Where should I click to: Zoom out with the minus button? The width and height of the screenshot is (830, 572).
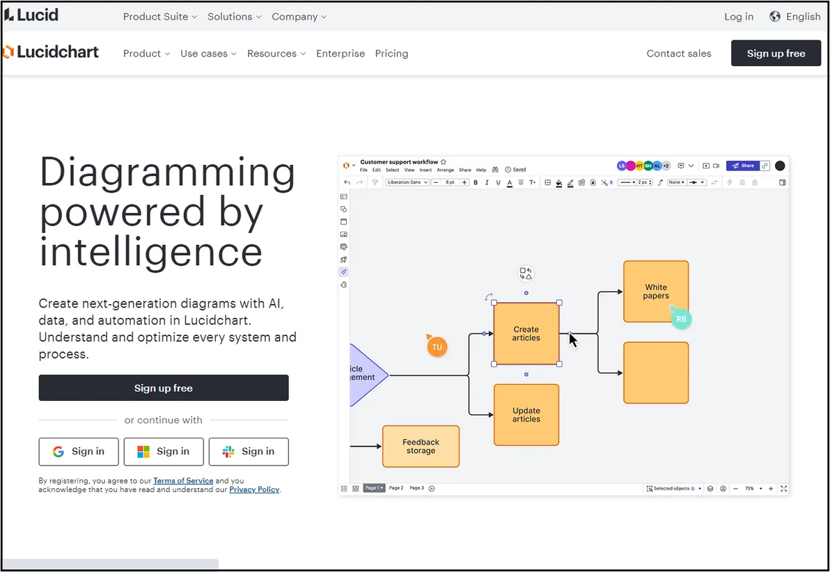(736, 488)
